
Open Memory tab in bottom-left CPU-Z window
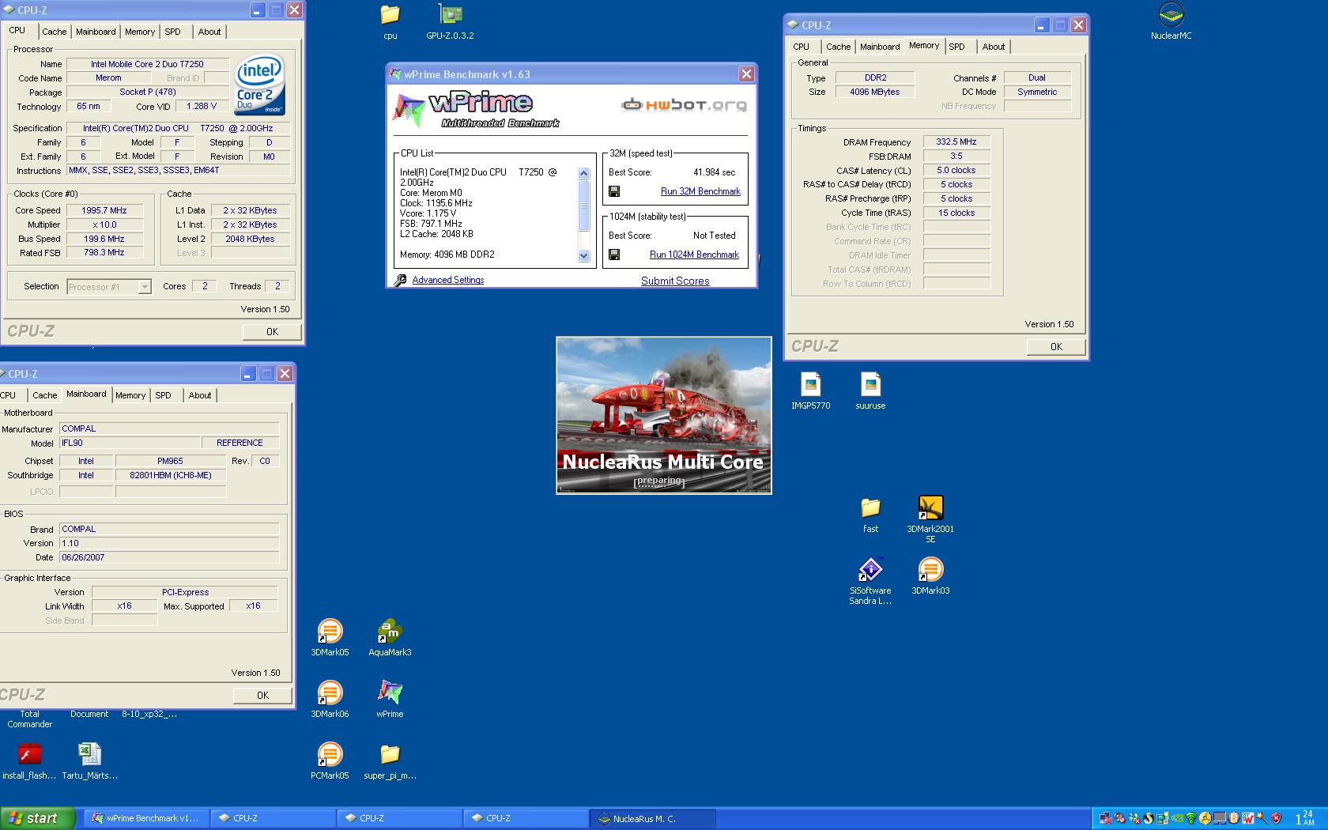(x=130, y=395)
